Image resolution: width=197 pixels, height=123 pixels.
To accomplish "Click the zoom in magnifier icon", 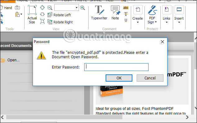I will pos(83,8).
